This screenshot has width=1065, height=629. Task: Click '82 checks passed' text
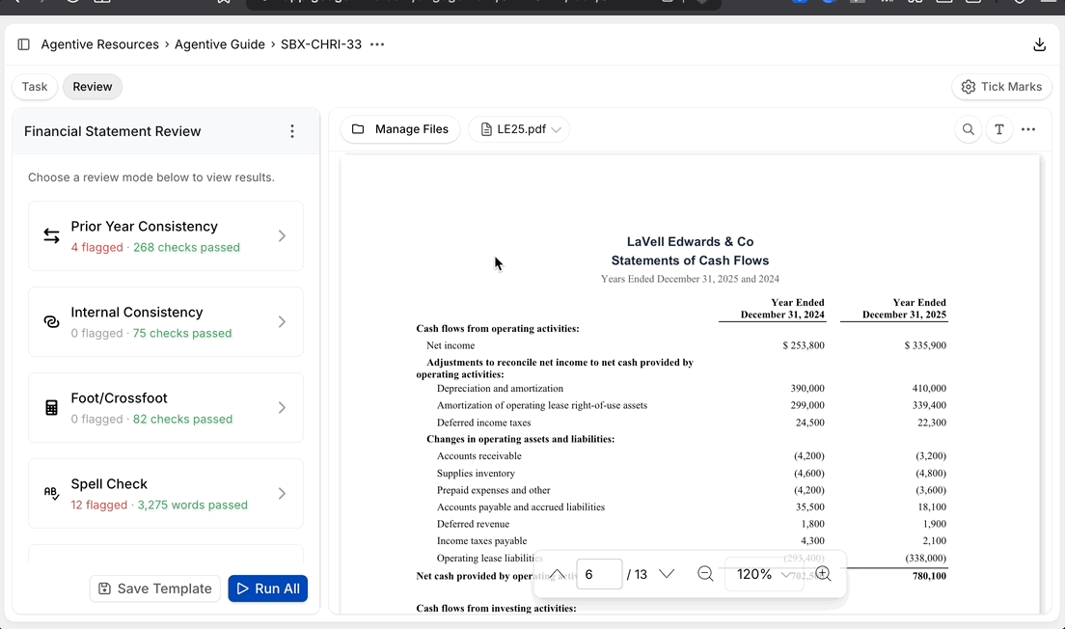click(x=182, y=419)
